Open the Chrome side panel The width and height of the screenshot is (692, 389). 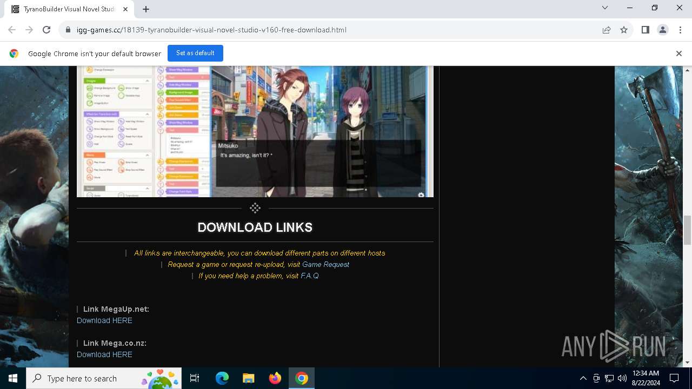tap(645, 30)
